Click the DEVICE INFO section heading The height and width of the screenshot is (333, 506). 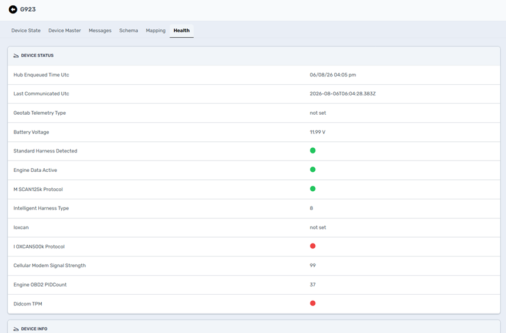tap(34, 329)
